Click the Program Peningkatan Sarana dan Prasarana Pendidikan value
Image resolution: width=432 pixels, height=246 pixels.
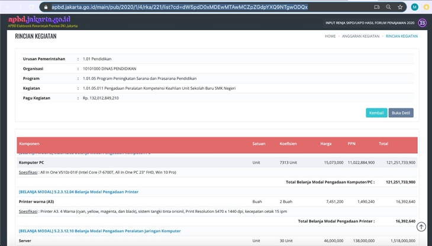140,79
